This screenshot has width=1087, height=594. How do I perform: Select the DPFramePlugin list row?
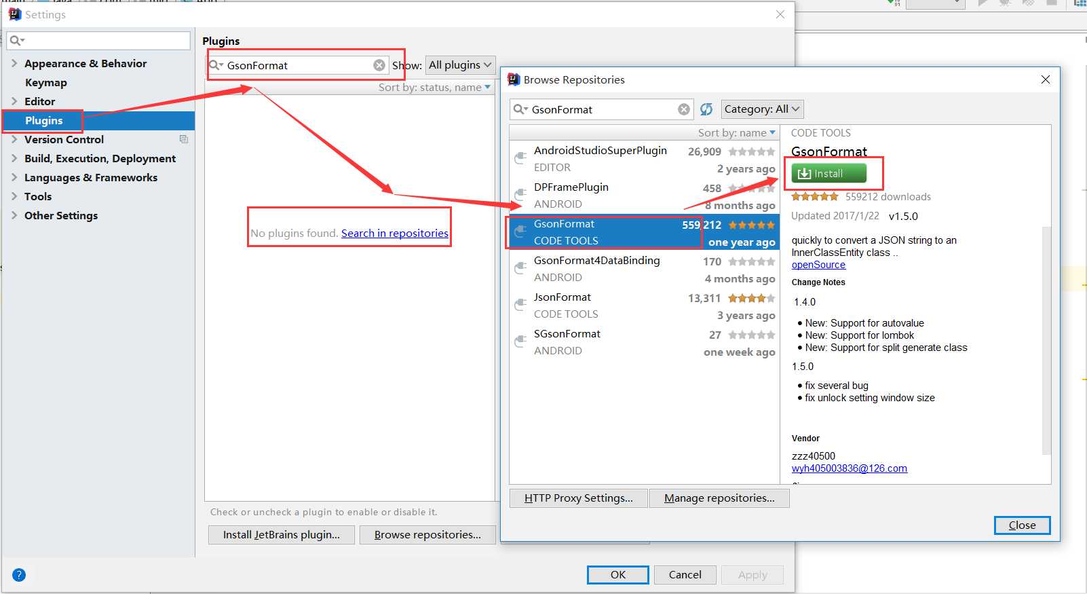tap(644, 196)
